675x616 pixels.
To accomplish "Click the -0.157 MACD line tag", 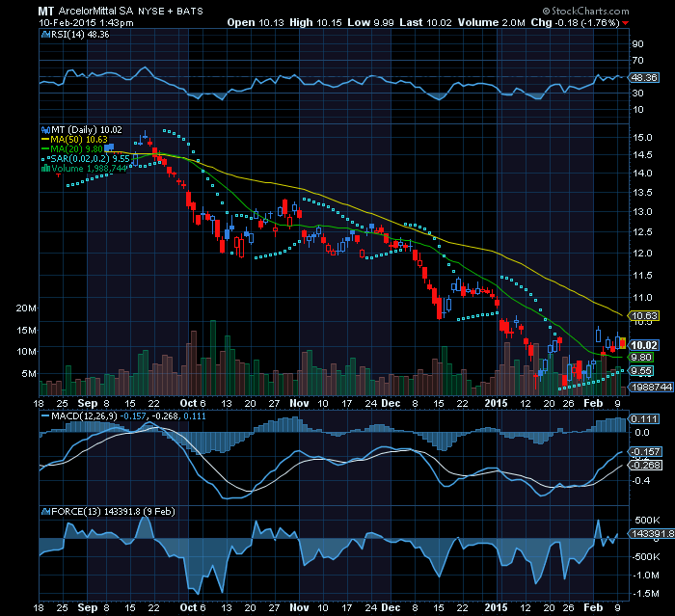I will [646, 451].
